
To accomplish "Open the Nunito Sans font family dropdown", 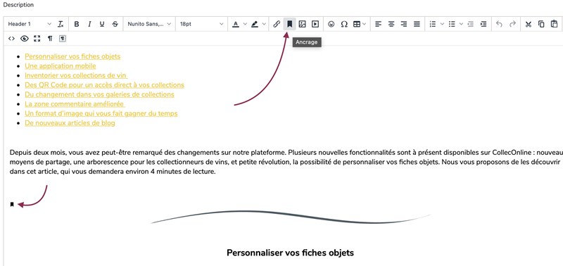I will [149, 24].
